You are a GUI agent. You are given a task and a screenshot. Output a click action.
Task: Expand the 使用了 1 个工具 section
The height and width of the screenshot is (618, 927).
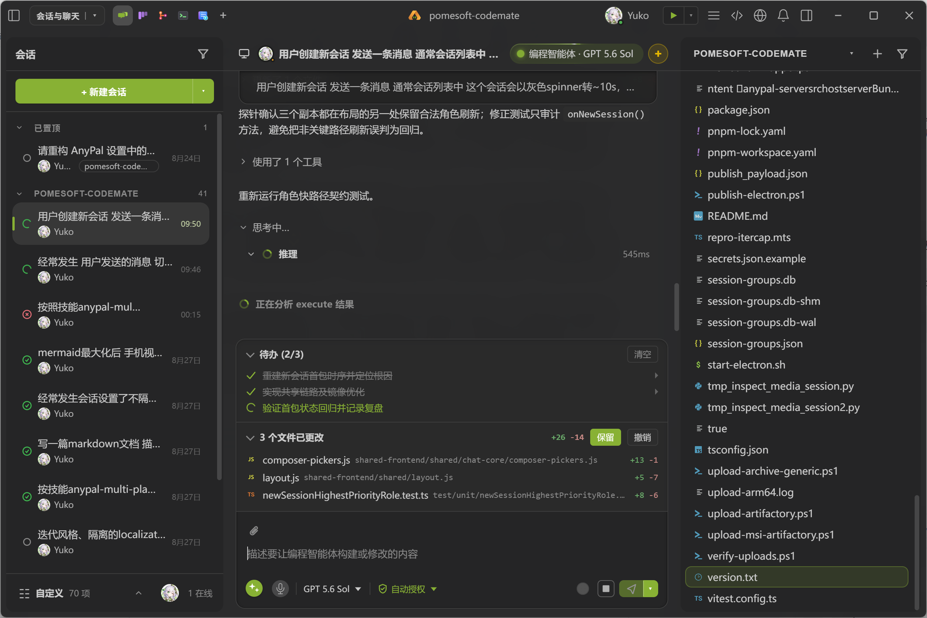click(243, 161)
